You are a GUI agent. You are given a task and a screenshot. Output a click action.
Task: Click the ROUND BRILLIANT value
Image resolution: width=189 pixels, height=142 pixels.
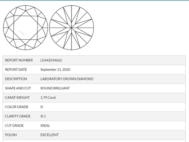55,88
